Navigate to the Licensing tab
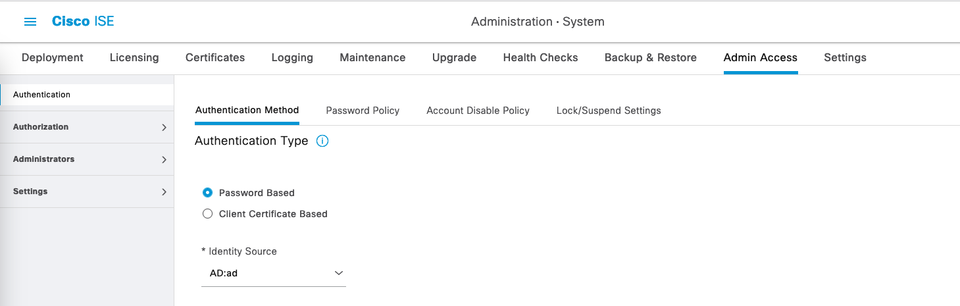 pos(134,57)
